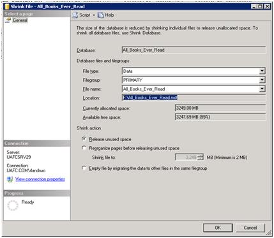The height and width of the screenshot is (238, 274).
Task: Minimize the Shrink File window
Action: (254, 6)
